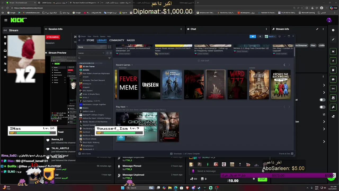Click Add a Game in Steam footer
This screenshot has height=191, width=339.
[x=85, y=154]
